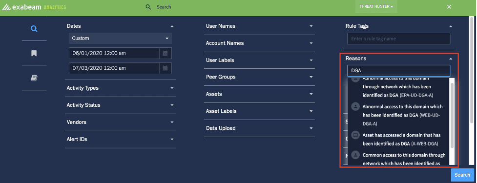Collapse the Dates section
This screenshot has width=477, height=183.
(x=172, y=26)
